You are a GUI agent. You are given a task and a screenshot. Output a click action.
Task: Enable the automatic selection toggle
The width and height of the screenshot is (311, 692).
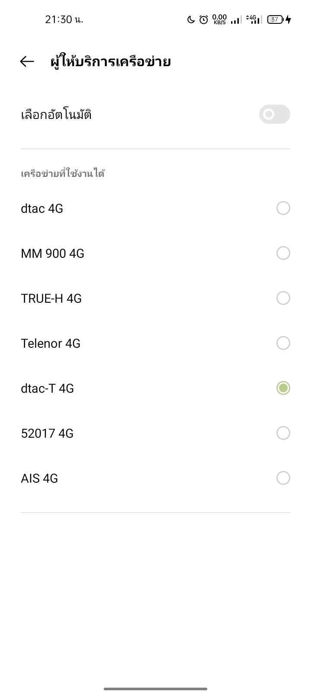pos(274,114)
